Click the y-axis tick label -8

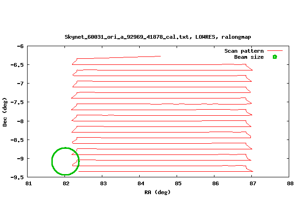click(20, 121)
